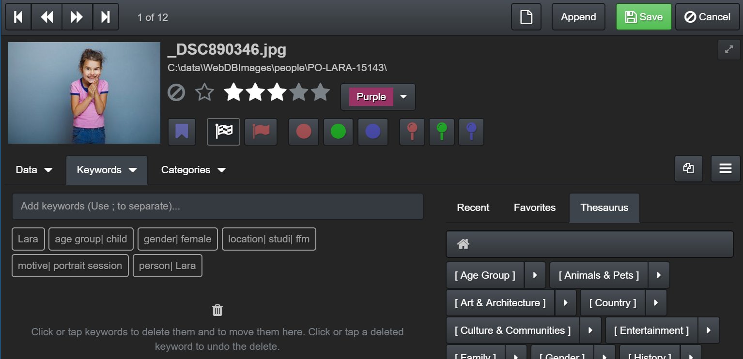Remove the 'age group| child' keyword
743x359 pixels.
pos(91,239)
